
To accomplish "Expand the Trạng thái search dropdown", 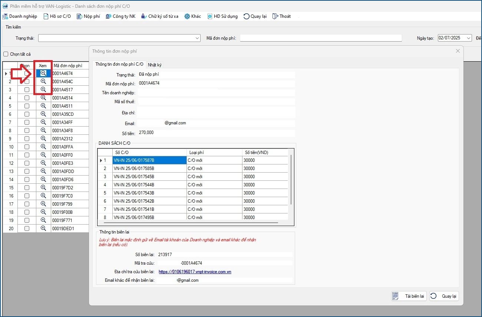I will [x=197, y=38].
